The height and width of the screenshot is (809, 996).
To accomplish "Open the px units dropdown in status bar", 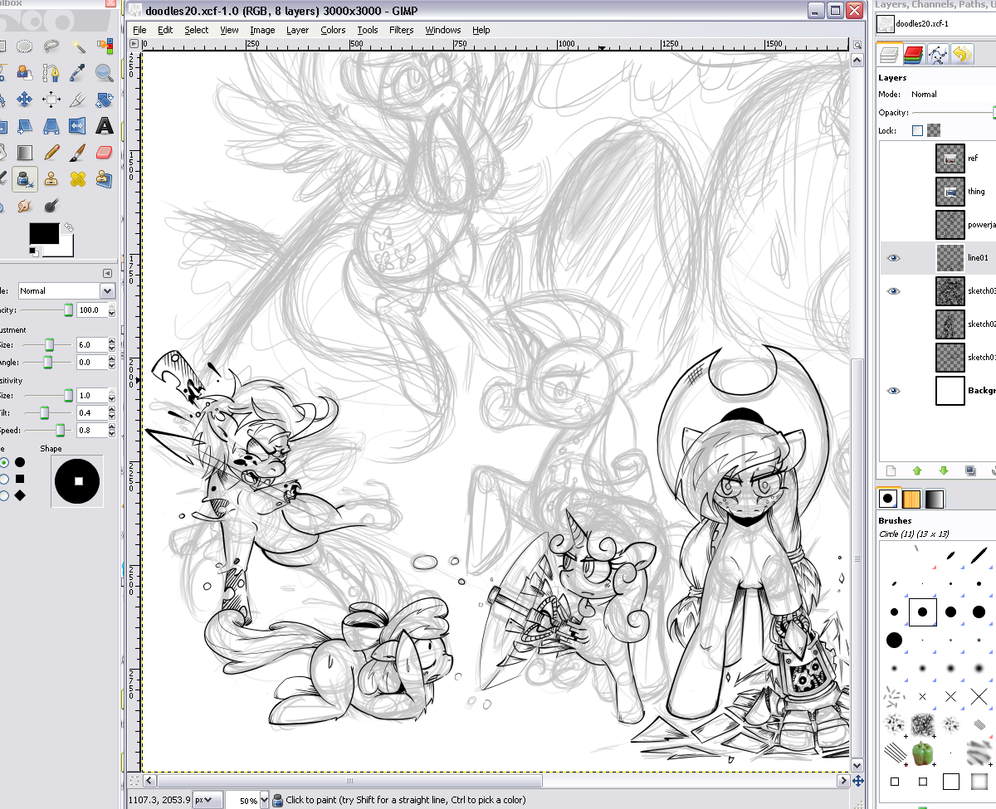I will pos(207,800).
